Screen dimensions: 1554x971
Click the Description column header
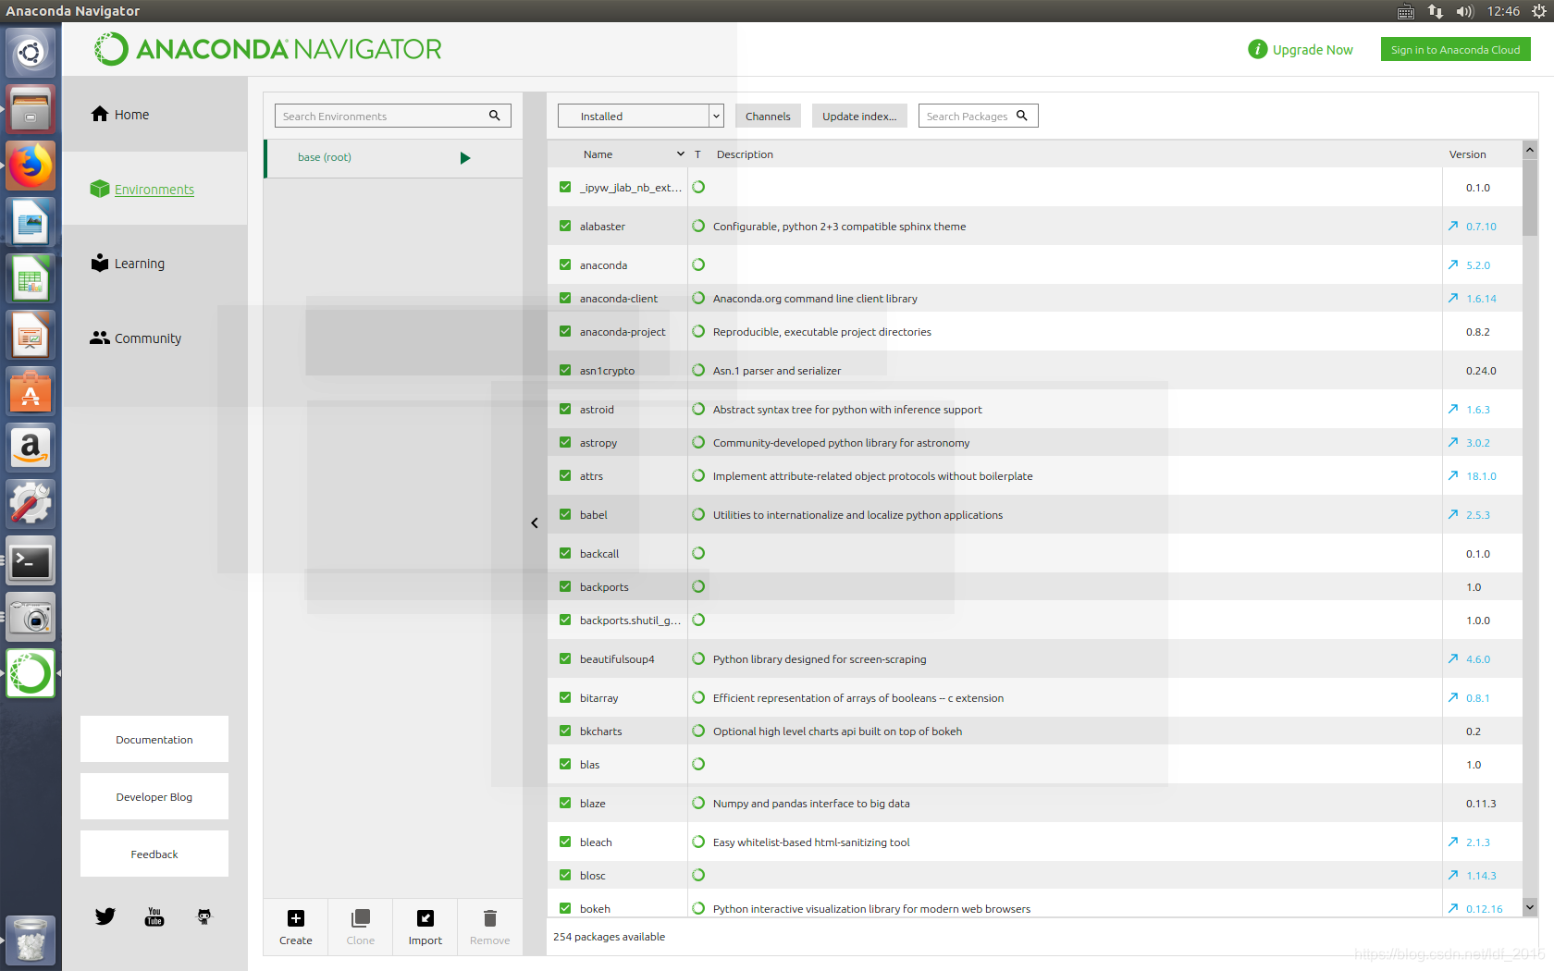745,154
